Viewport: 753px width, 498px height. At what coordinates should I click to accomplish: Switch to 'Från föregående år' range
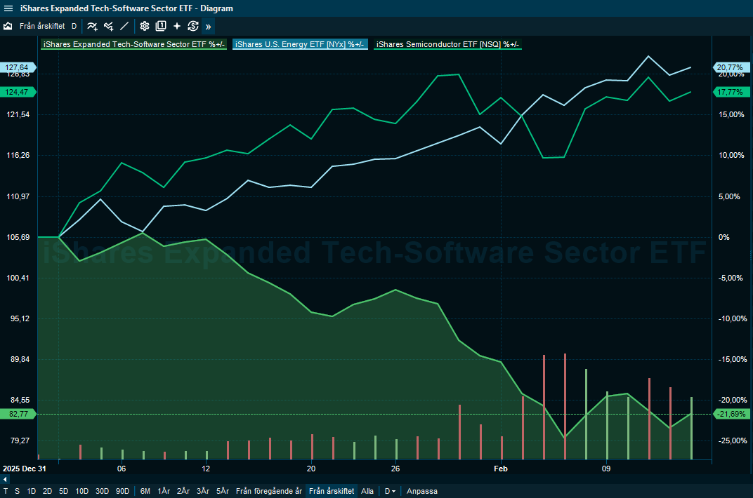coord(268,491)
